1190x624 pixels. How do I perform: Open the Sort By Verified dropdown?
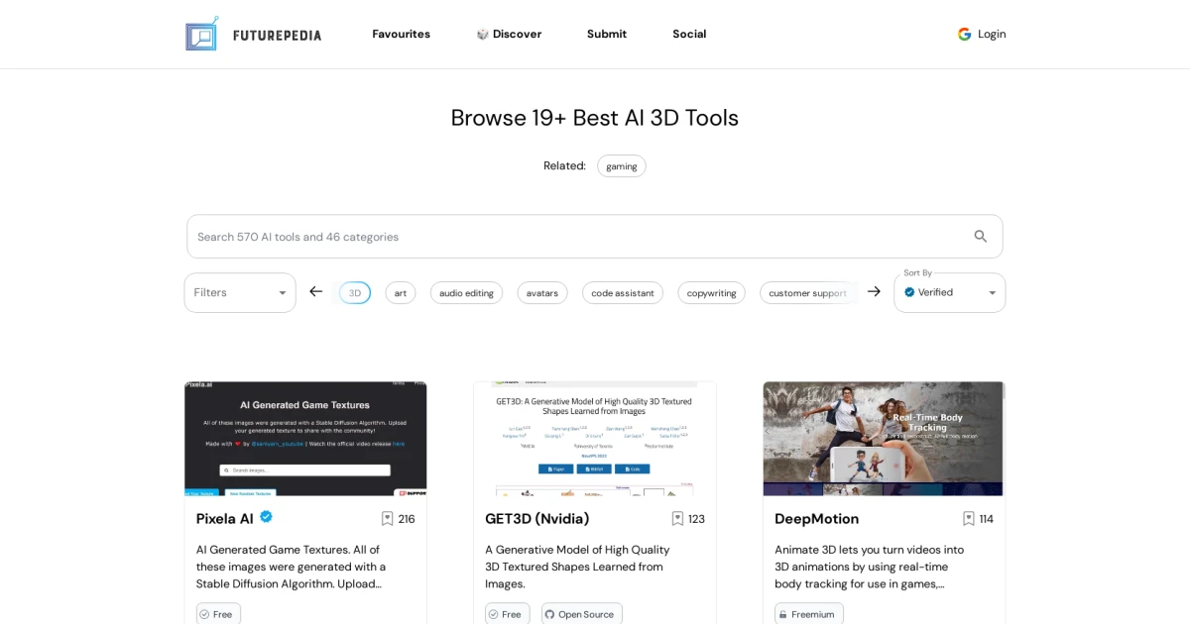pyautogui.click(x=949, y=292)
